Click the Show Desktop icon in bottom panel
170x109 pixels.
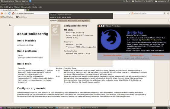click(1, 108)
